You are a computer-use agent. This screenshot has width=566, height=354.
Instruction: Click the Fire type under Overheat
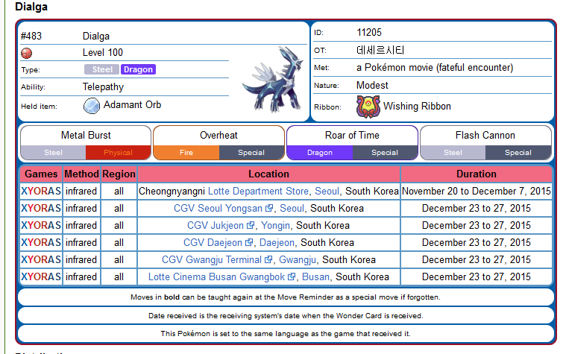186,153
